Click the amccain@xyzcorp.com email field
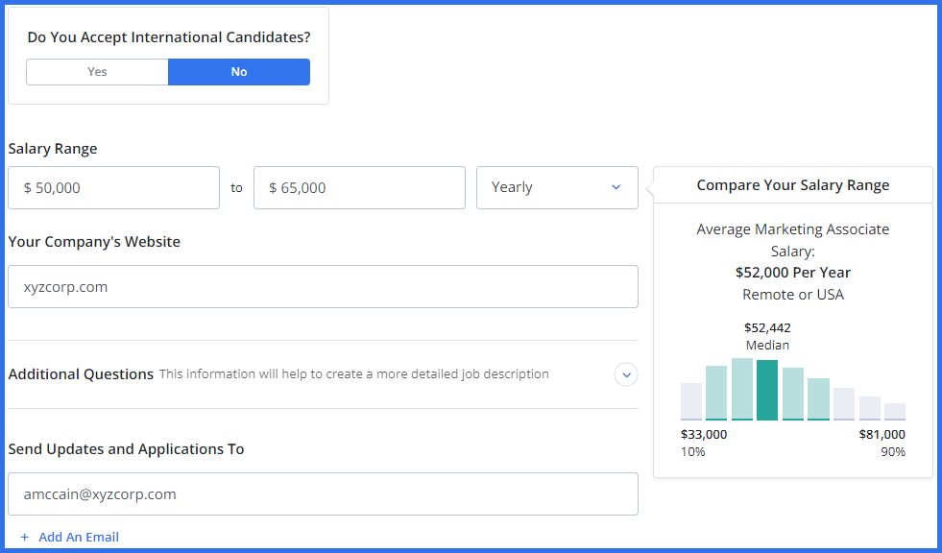Viewport: 942px width, 553px height. 323,494
